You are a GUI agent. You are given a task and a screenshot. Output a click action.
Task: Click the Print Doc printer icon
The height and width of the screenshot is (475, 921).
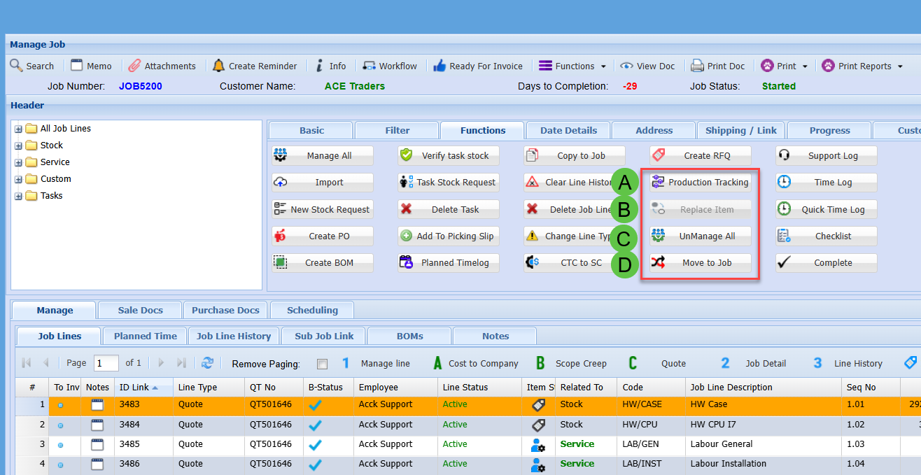697,66
